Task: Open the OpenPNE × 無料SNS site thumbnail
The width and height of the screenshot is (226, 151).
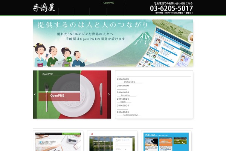Action: [58, 142]
